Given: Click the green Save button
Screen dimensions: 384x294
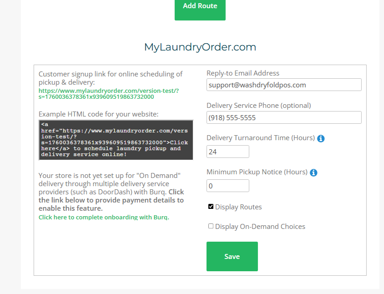Looking at the screenshot, I should pos(232,257).
